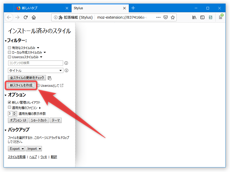Collapse the オプション section
The height and width of the screenshot is (172, 230).
(6, 95)
